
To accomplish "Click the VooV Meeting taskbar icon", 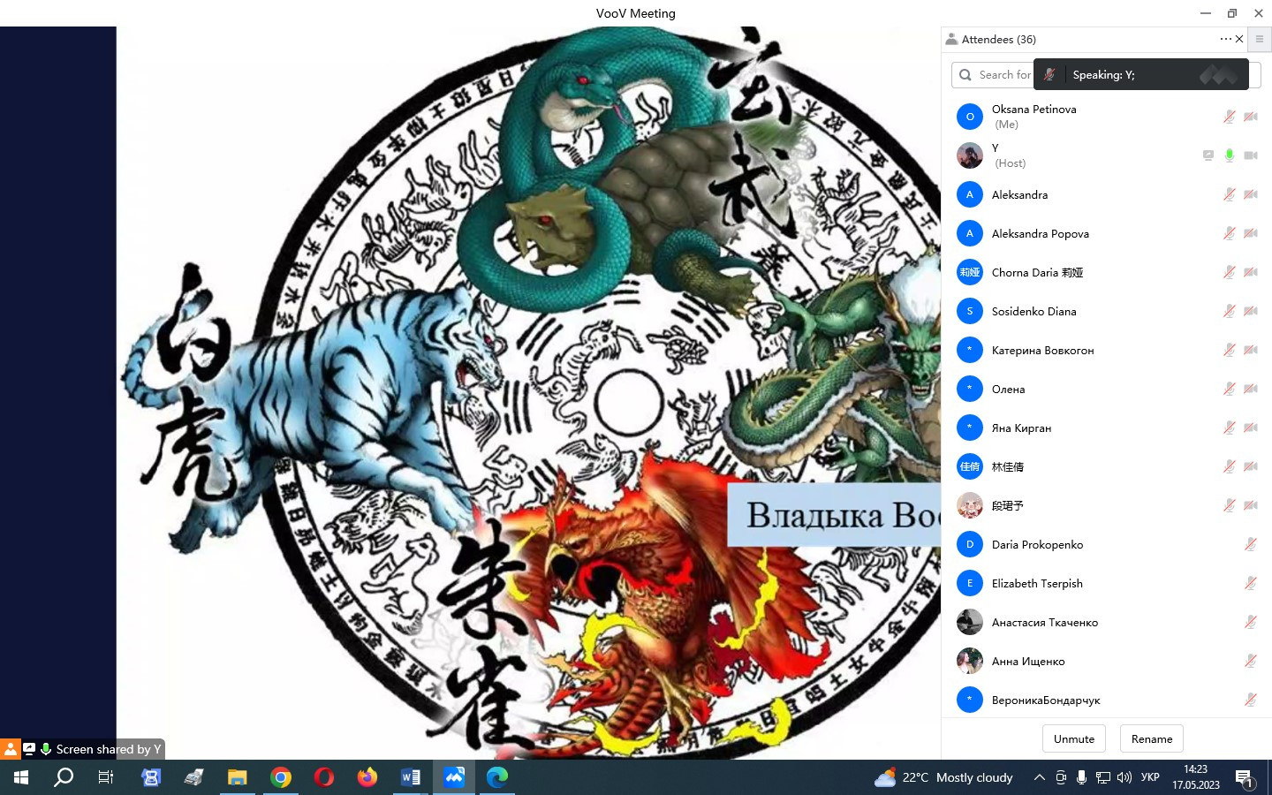I will tap(454, 777).
